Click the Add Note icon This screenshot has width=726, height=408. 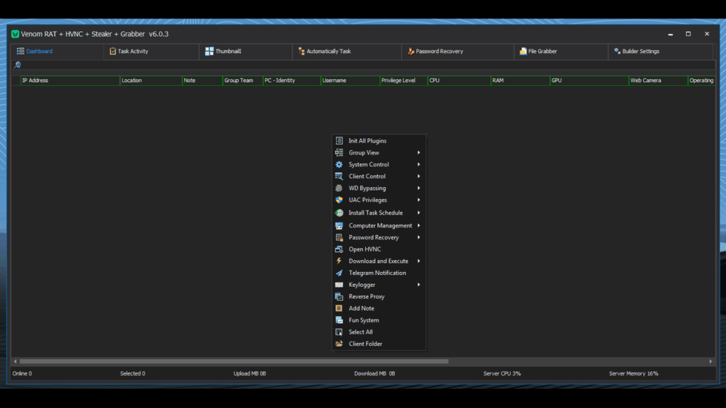coord(339,309)
